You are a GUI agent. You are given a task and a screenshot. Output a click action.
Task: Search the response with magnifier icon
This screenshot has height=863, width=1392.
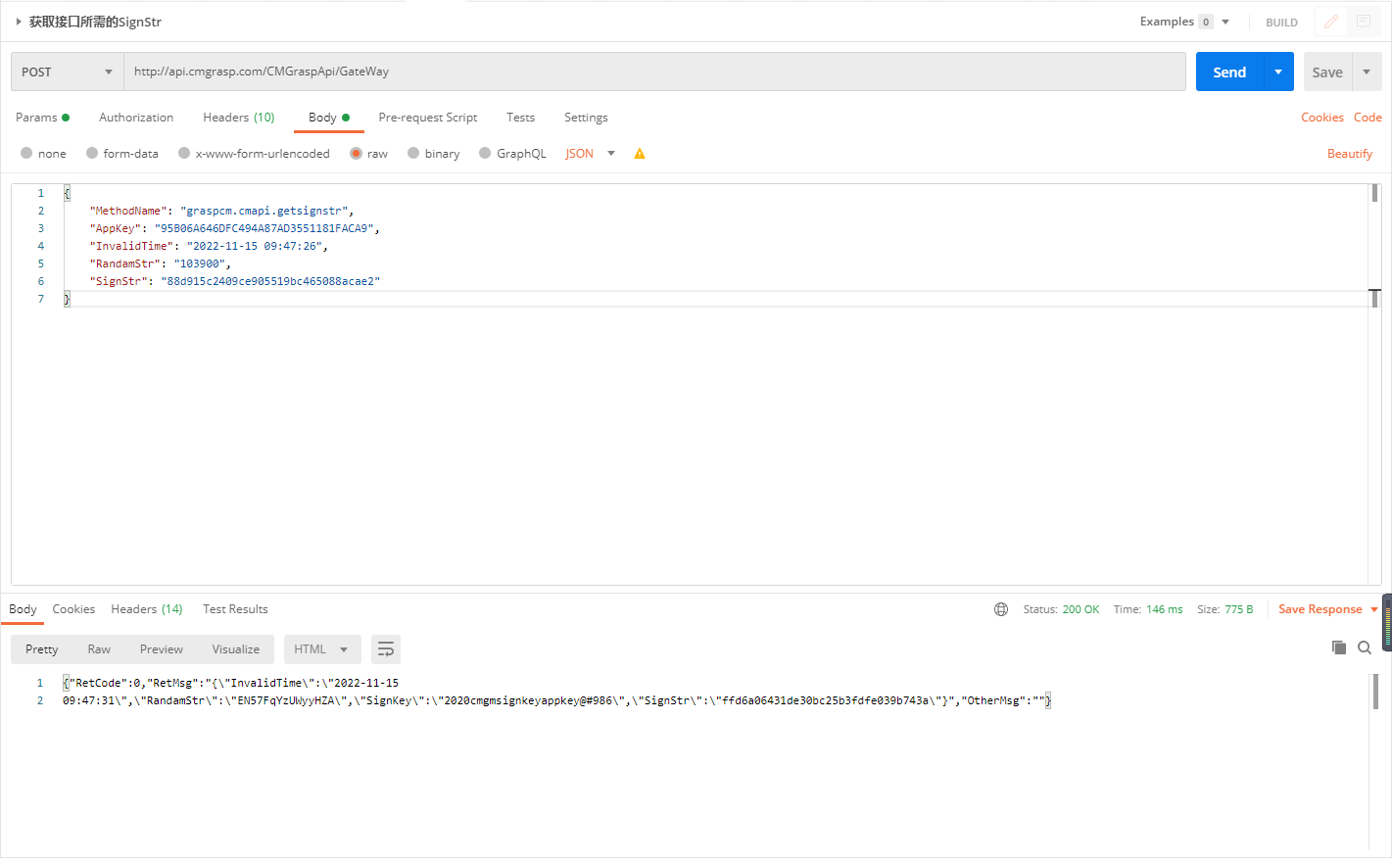pos(1365,647)
